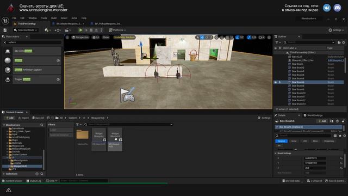Click the Eject button in the play toolbar
The width and height of the screenshot is (348, 196).
96,30
